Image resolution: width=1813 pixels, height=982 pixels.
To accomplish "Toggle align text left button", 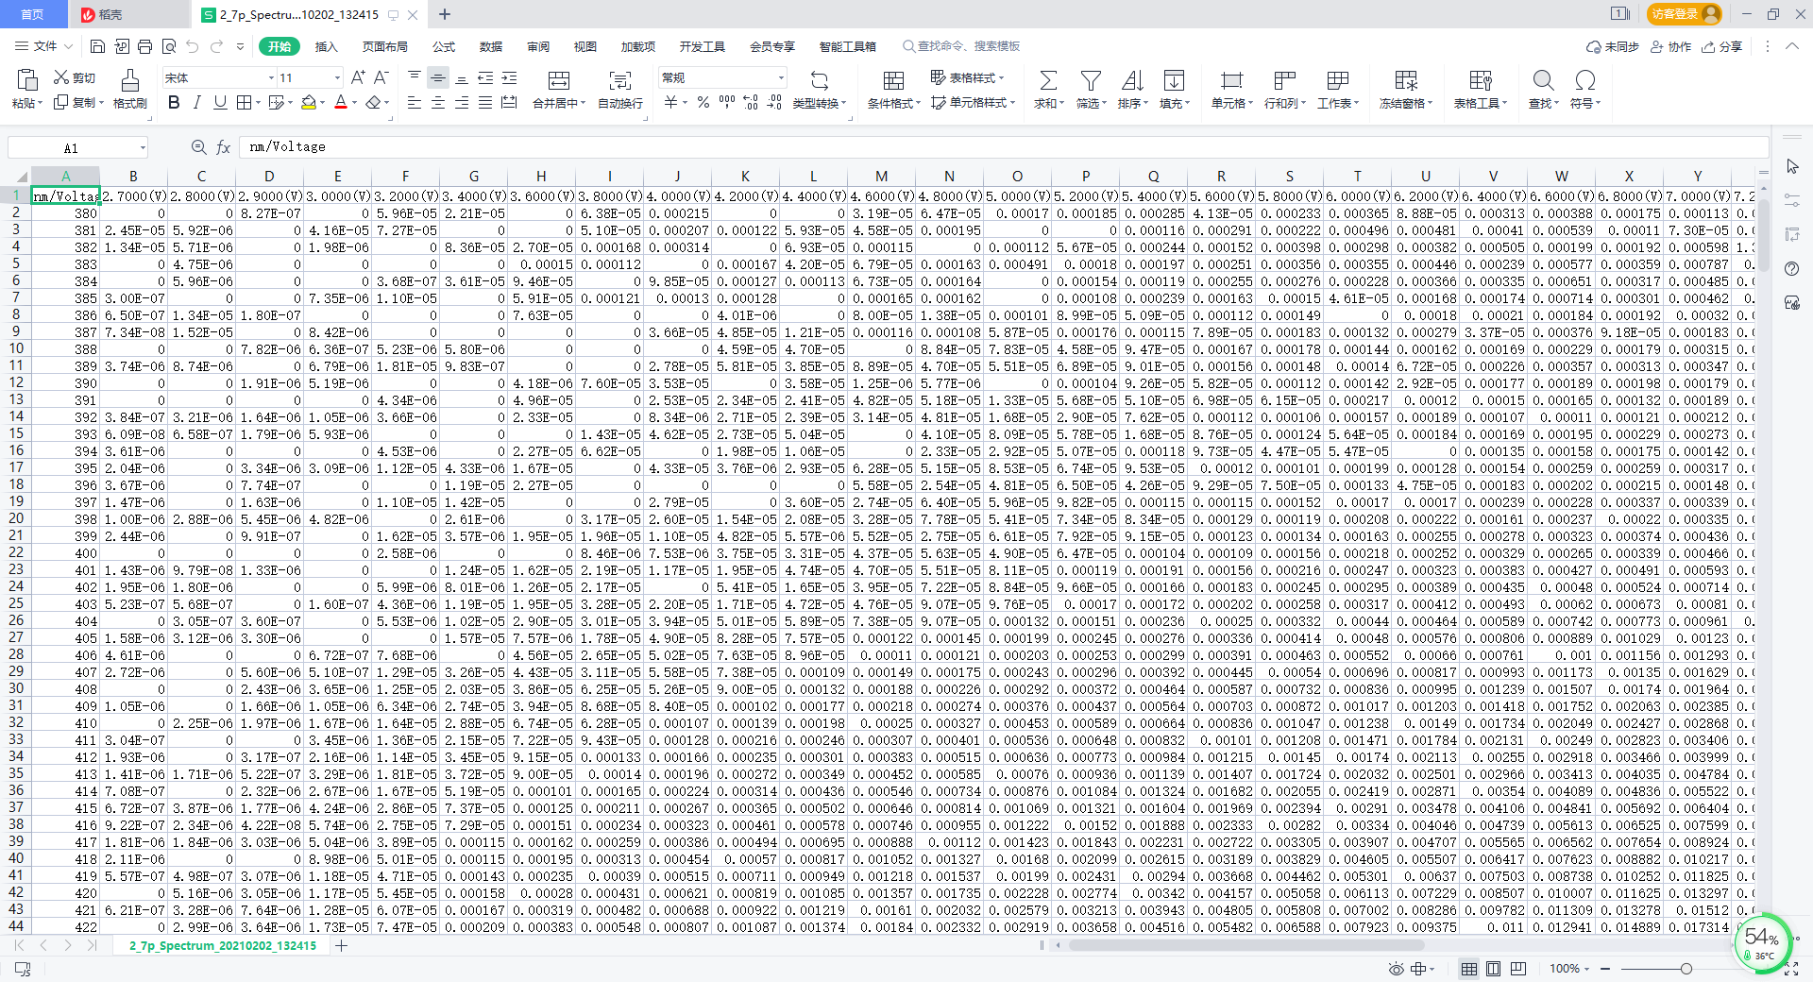I will coord(414,103).
